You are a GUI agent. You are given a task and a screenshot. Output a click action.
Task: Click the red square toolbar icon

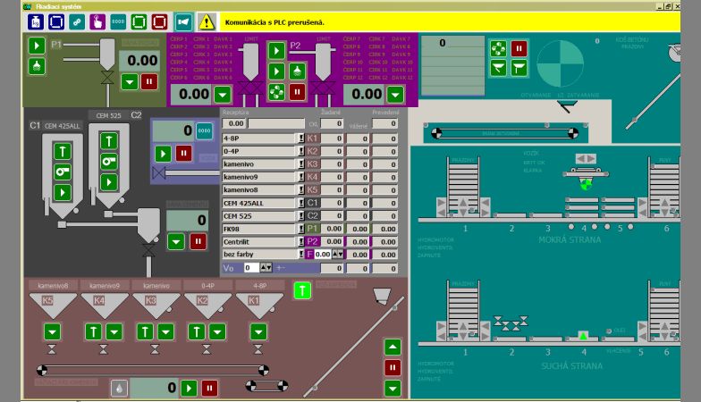pyautogui.click(x=160, y=21)
